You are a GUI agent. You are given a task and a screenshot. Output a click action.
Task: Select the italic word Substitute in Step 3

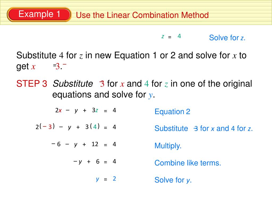[x=73, y=84]
